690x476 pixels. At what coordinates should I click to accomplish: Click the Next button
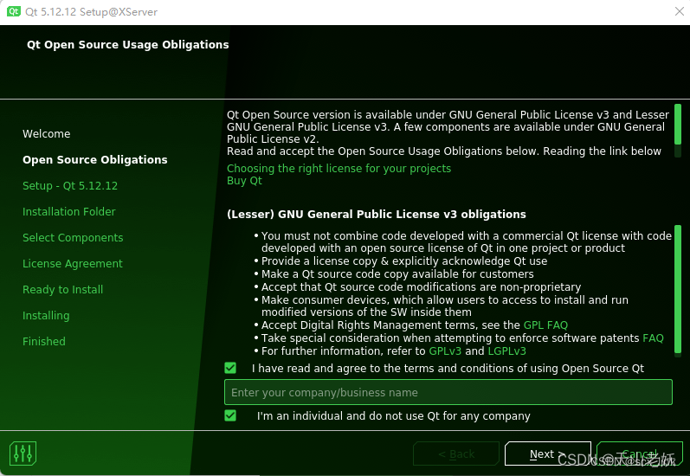click(547, 453)
